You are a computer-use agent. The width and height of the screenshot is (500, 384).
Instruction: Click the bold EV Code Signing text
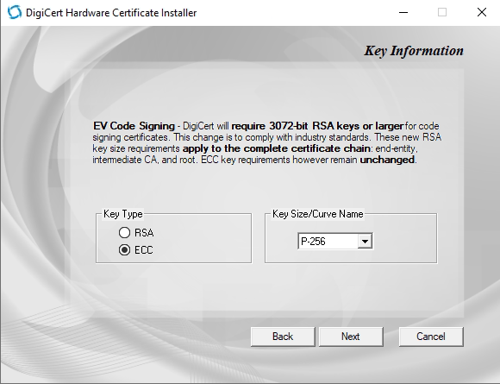tap(134, 126)
